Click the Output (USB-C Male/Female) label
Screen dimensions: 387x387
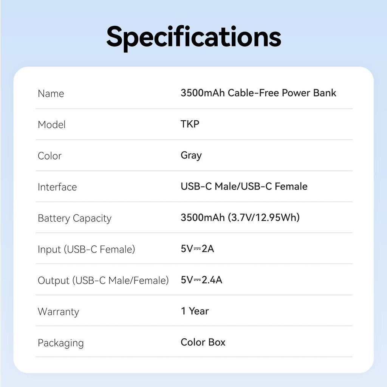click(103, 280)
